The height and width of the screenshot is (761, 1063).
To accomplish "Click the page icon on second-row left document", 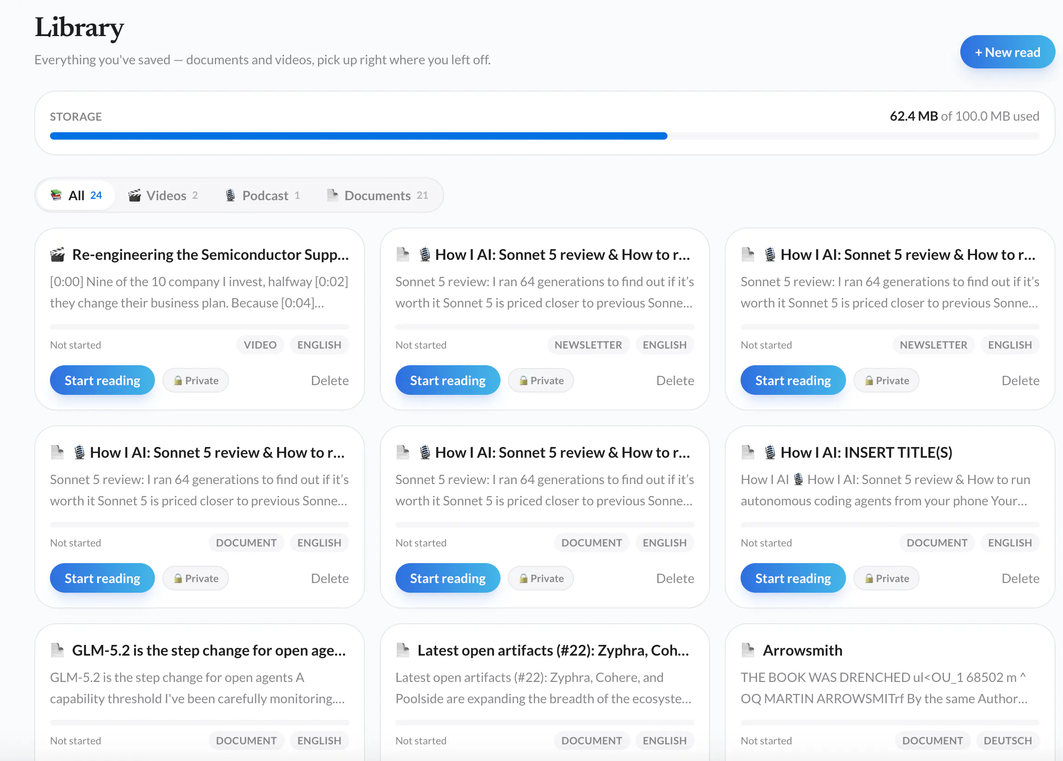I will (x=57, y=452).
